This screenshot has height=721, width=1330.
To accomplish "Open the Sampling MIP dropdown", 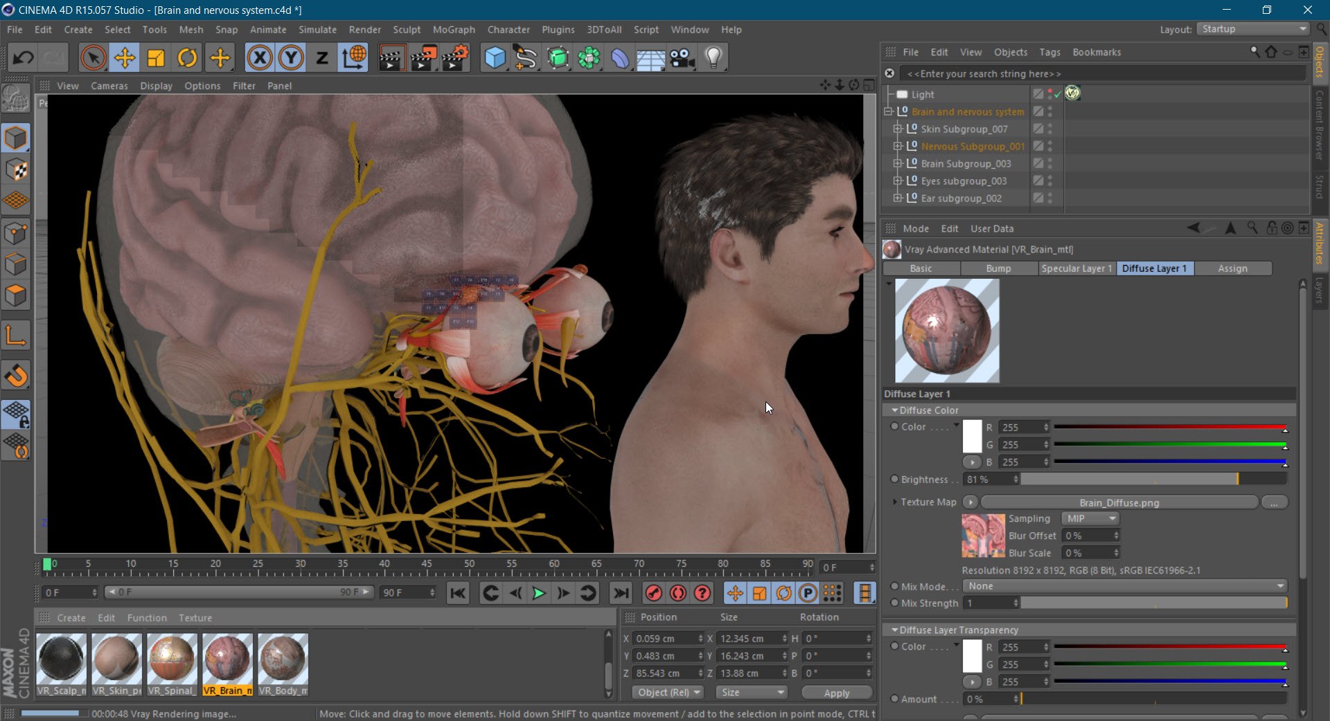I will point(1090,518).
